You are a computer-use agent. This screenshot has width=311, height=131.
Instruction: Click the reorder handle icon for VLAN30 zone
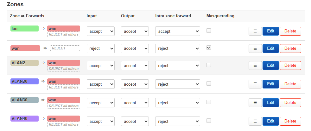(255, 103)
